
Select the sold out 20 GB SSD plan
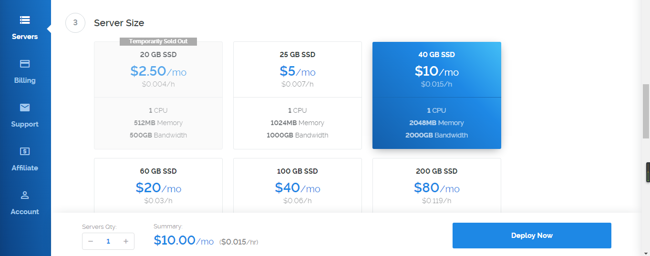tap(158, 95)
